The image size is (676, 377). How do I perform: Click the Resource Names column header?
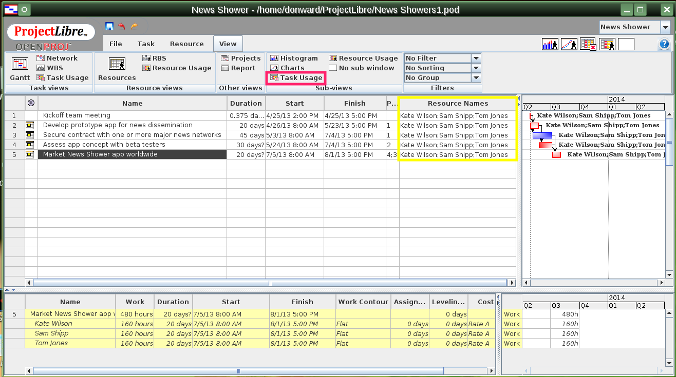(458, 103)
